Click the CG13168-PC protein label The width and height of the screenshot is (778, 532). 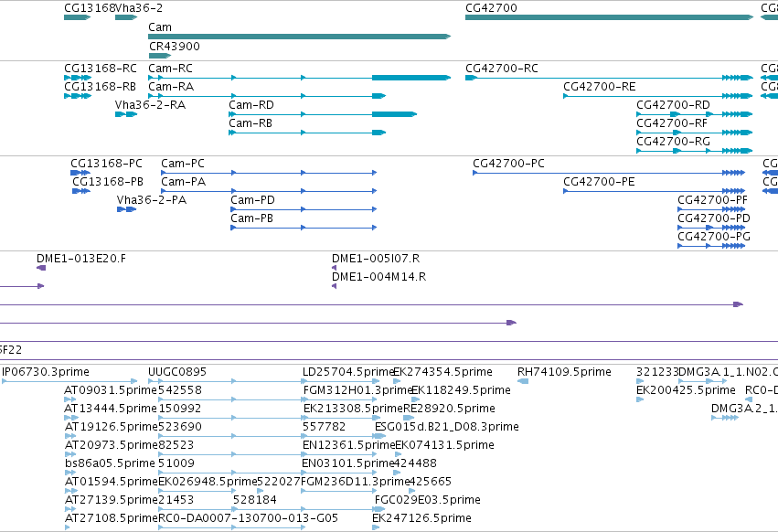(x=106, y=164)
